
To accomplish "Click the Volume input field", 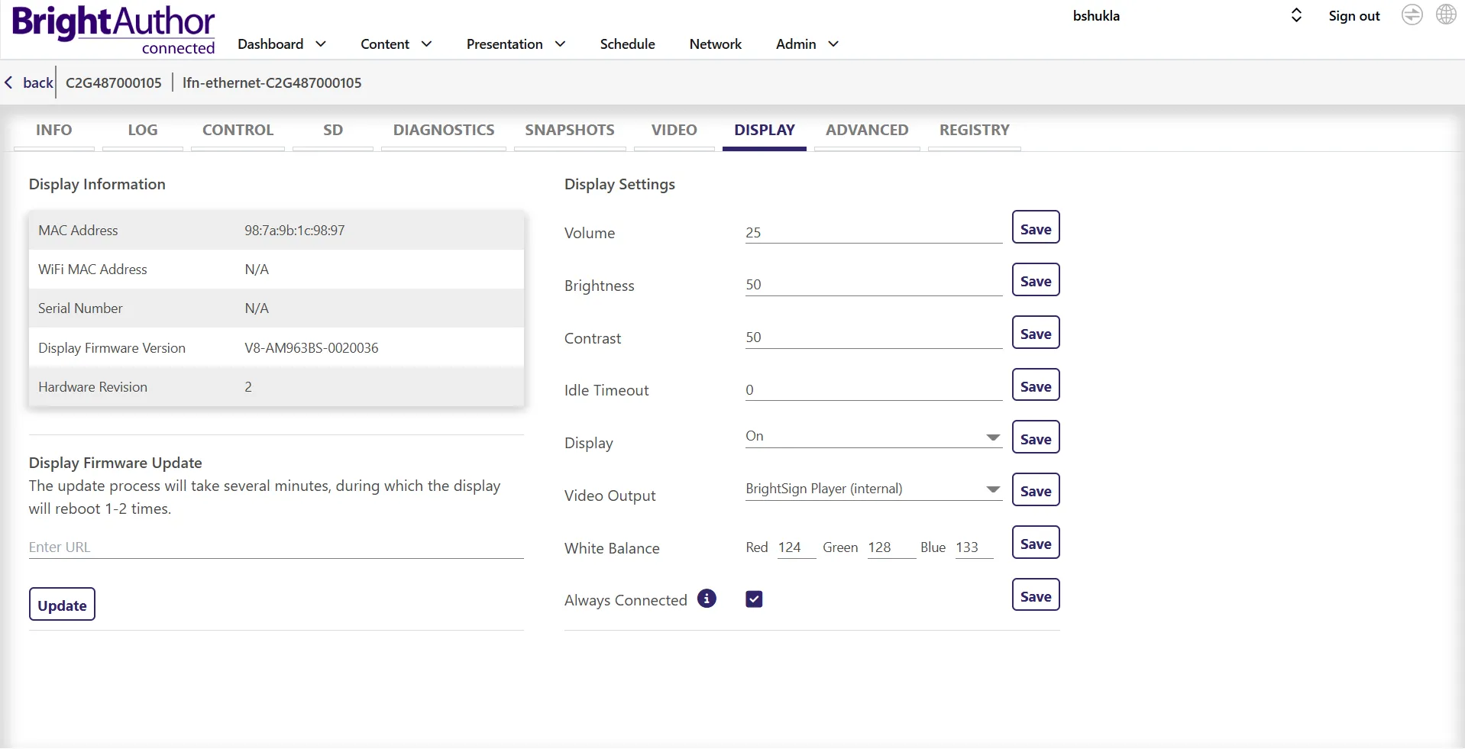I will click(874, 232).
